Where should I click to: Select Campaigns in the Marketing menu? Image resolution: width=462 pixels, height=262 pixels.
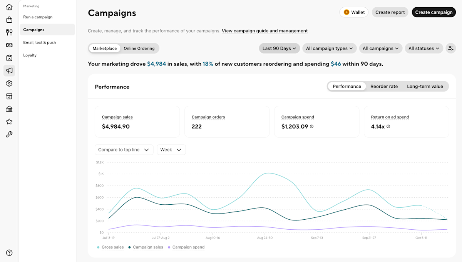(x=47, y=30)
